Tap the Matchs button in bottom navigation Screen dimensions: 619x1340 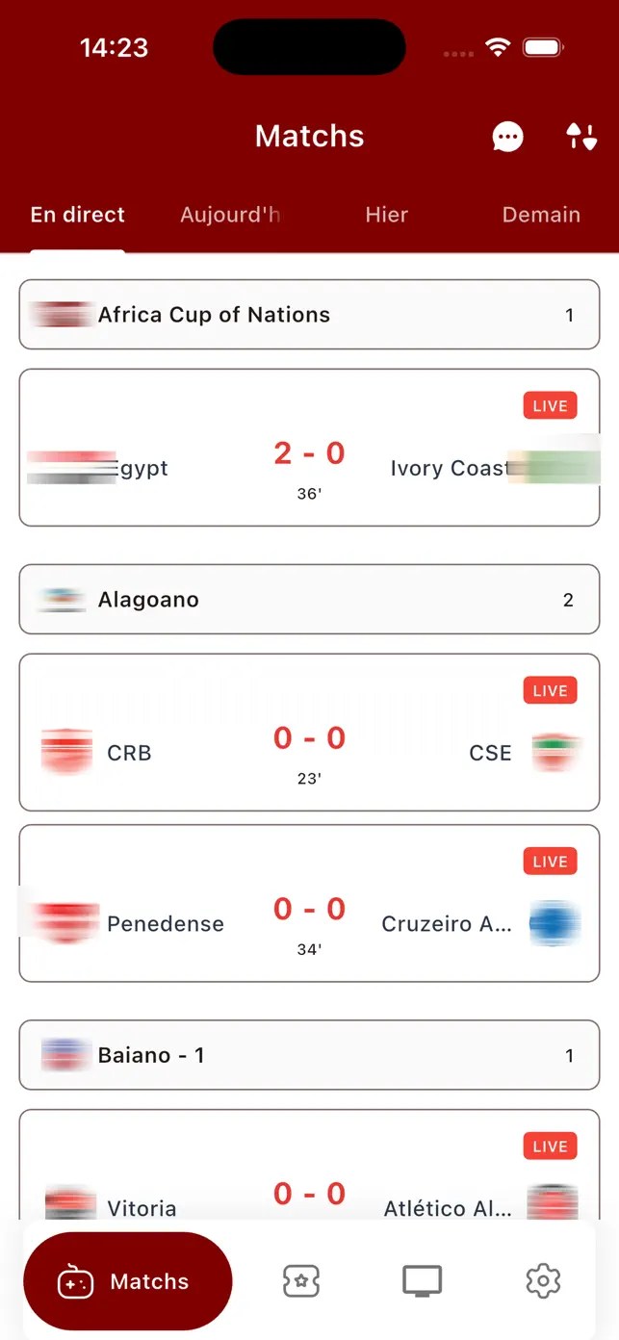coord(128,1281)
